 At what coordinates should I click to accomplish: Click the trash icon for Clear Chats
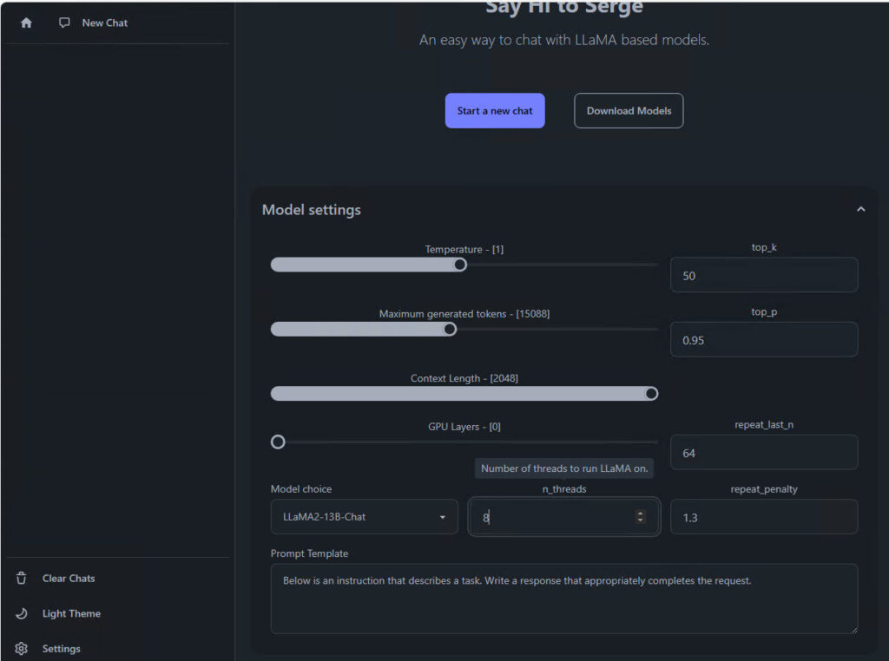(x=22, y=579)
